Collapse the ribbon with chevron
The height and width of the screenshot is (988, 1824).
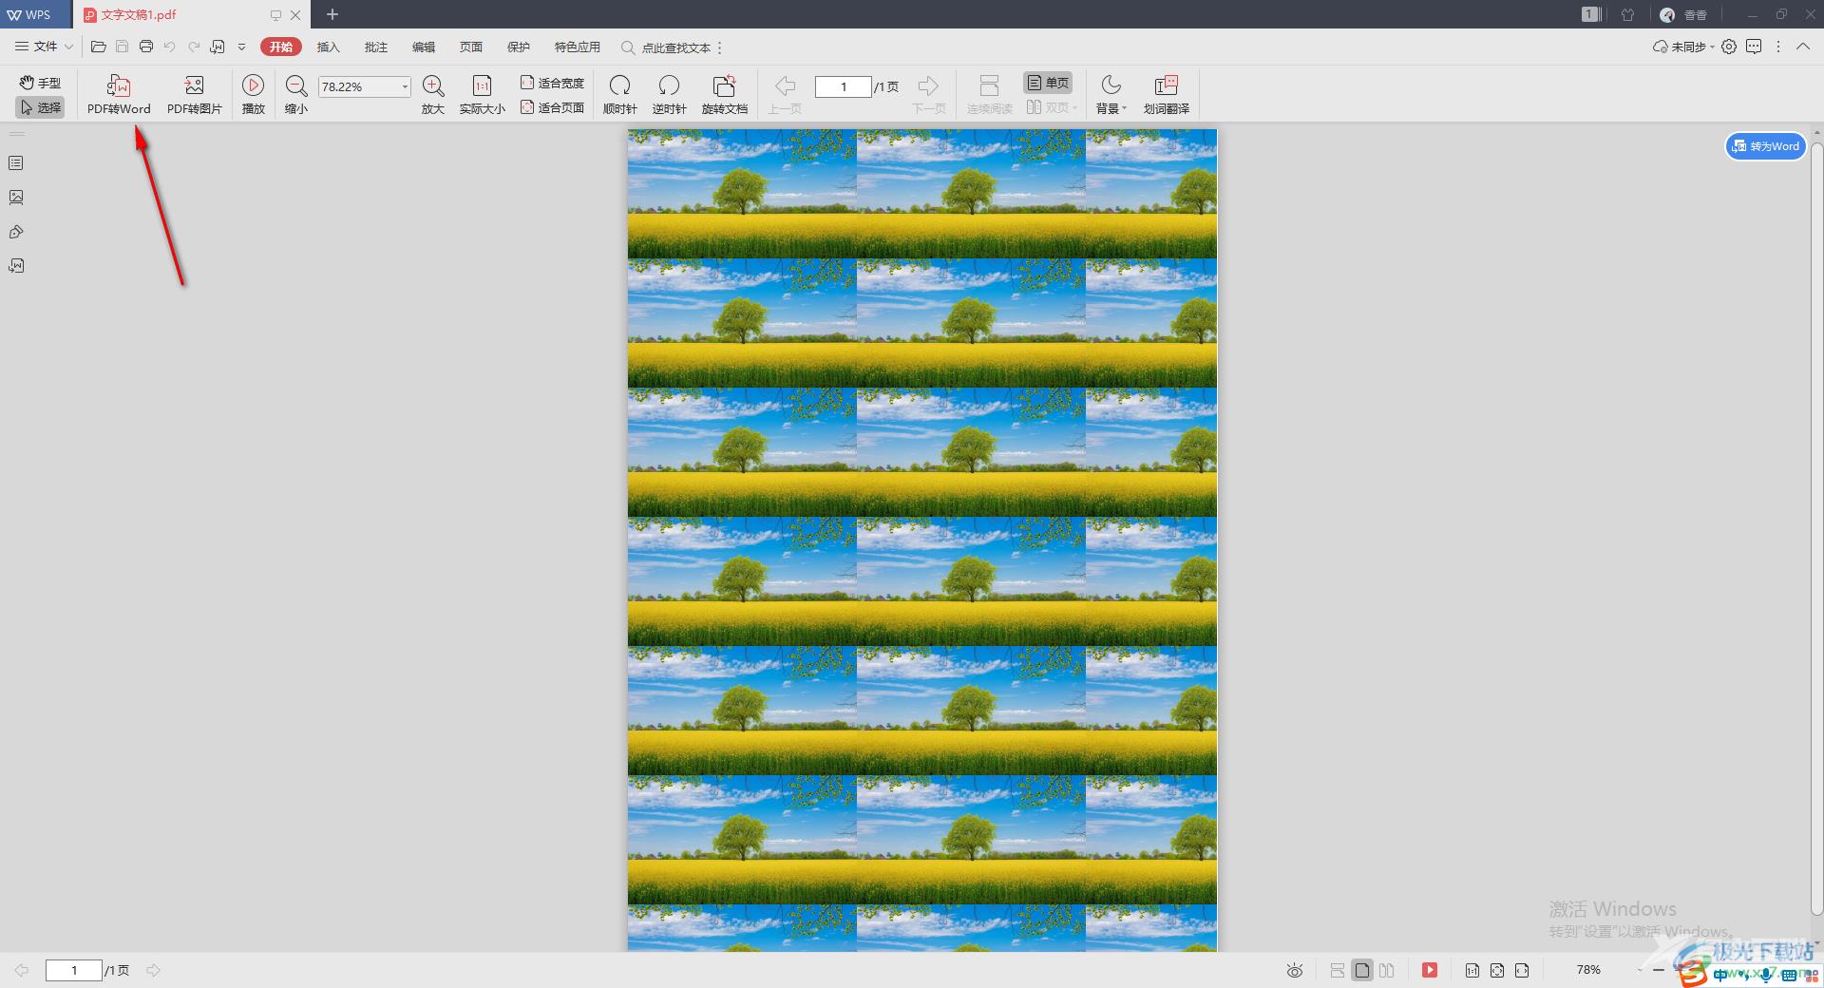coord(1802,47)
